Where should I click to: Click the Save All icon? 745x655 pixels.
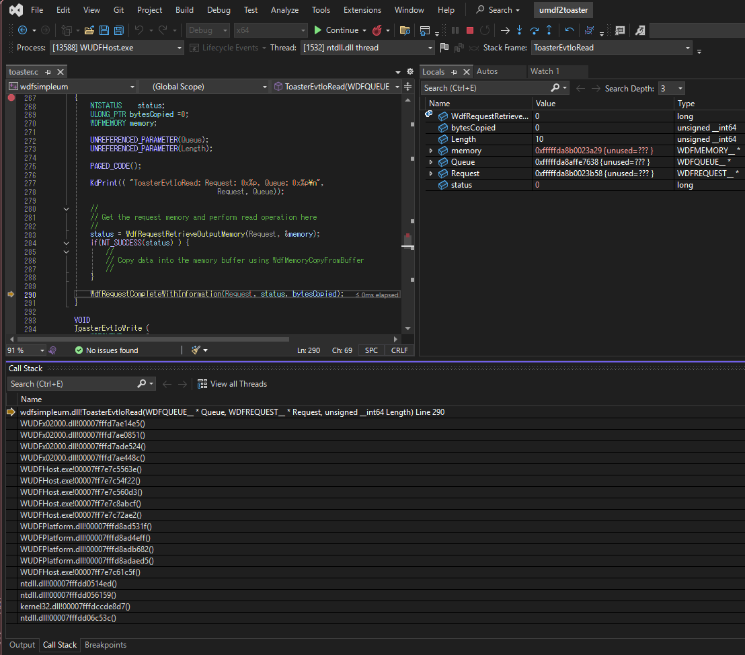coord(118,30)
